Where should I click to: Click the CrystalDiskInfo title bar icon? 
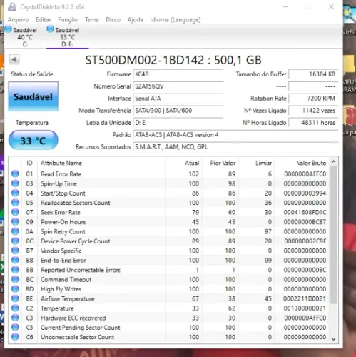click(x=11, y=6)
